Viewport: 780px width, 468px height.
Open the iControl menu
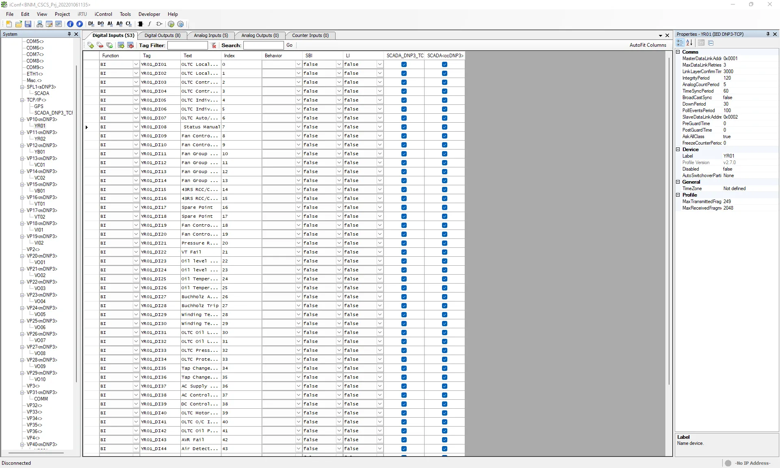103,14
